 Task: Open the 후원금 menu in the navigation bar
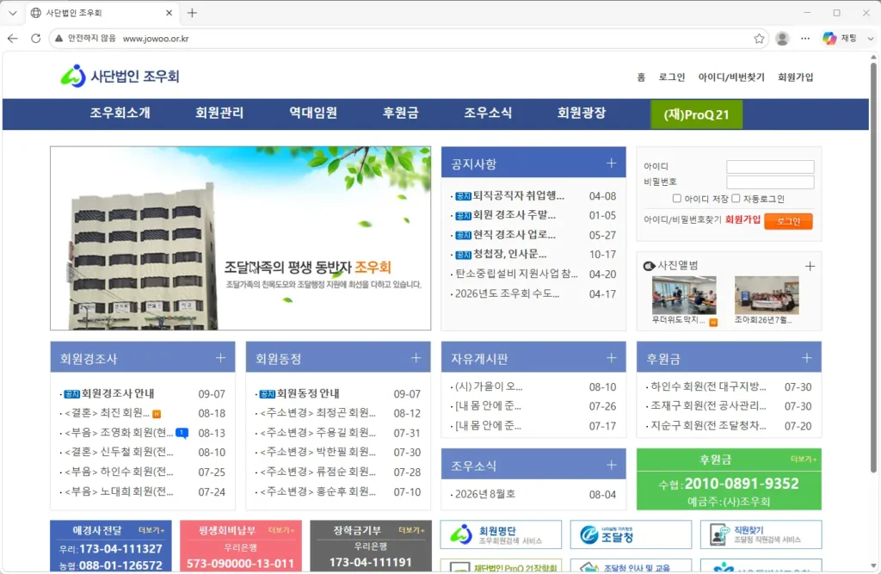pos(401,113)
